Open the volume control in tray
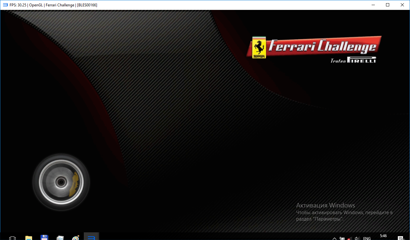This screenshot has height=240, width=410. (x=358, y=238)
